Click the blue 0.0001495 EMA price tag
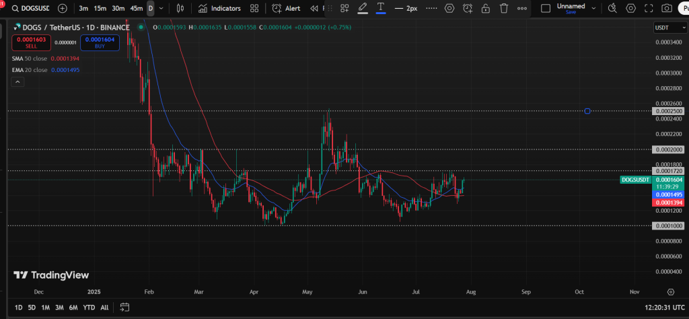The height and width of the screenshot is (319, 689). (x=669, y=194)
